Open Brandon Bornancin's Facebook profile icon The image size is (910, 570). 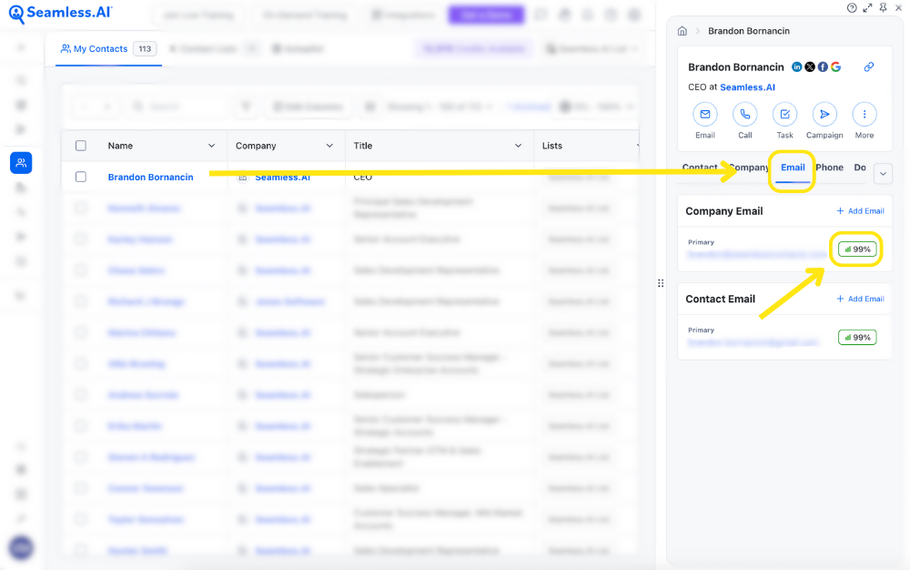point(823,67)
